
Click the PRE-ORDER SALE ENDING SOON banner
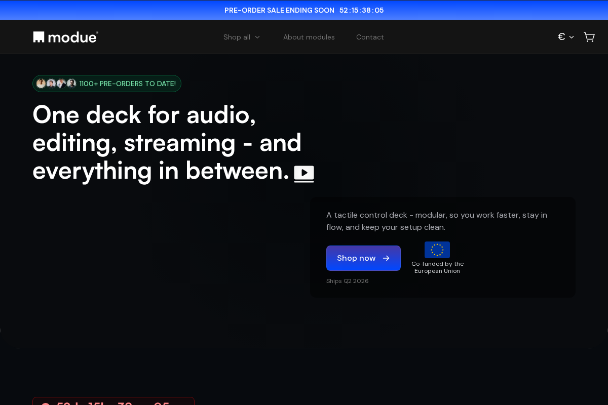point(279,10)
